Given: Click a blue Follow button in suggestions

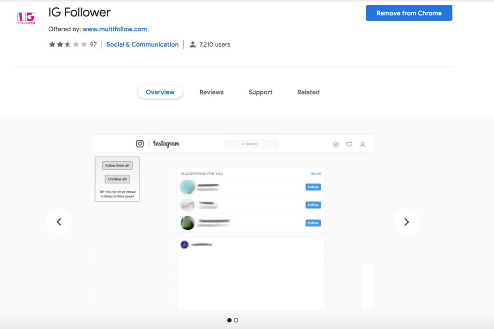Looking at the screenshot, I should 313,187.
